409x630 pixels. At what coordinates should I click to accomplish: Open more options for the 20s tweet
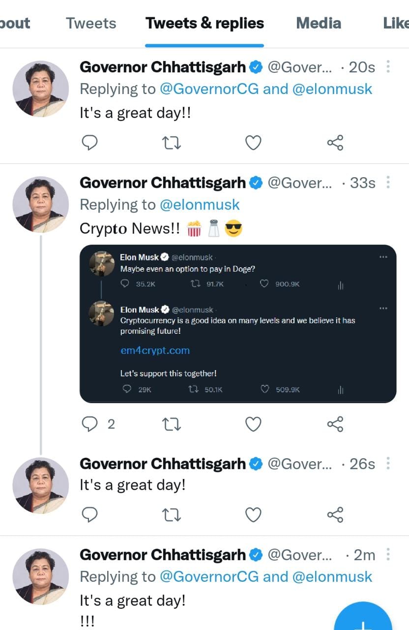388,67
